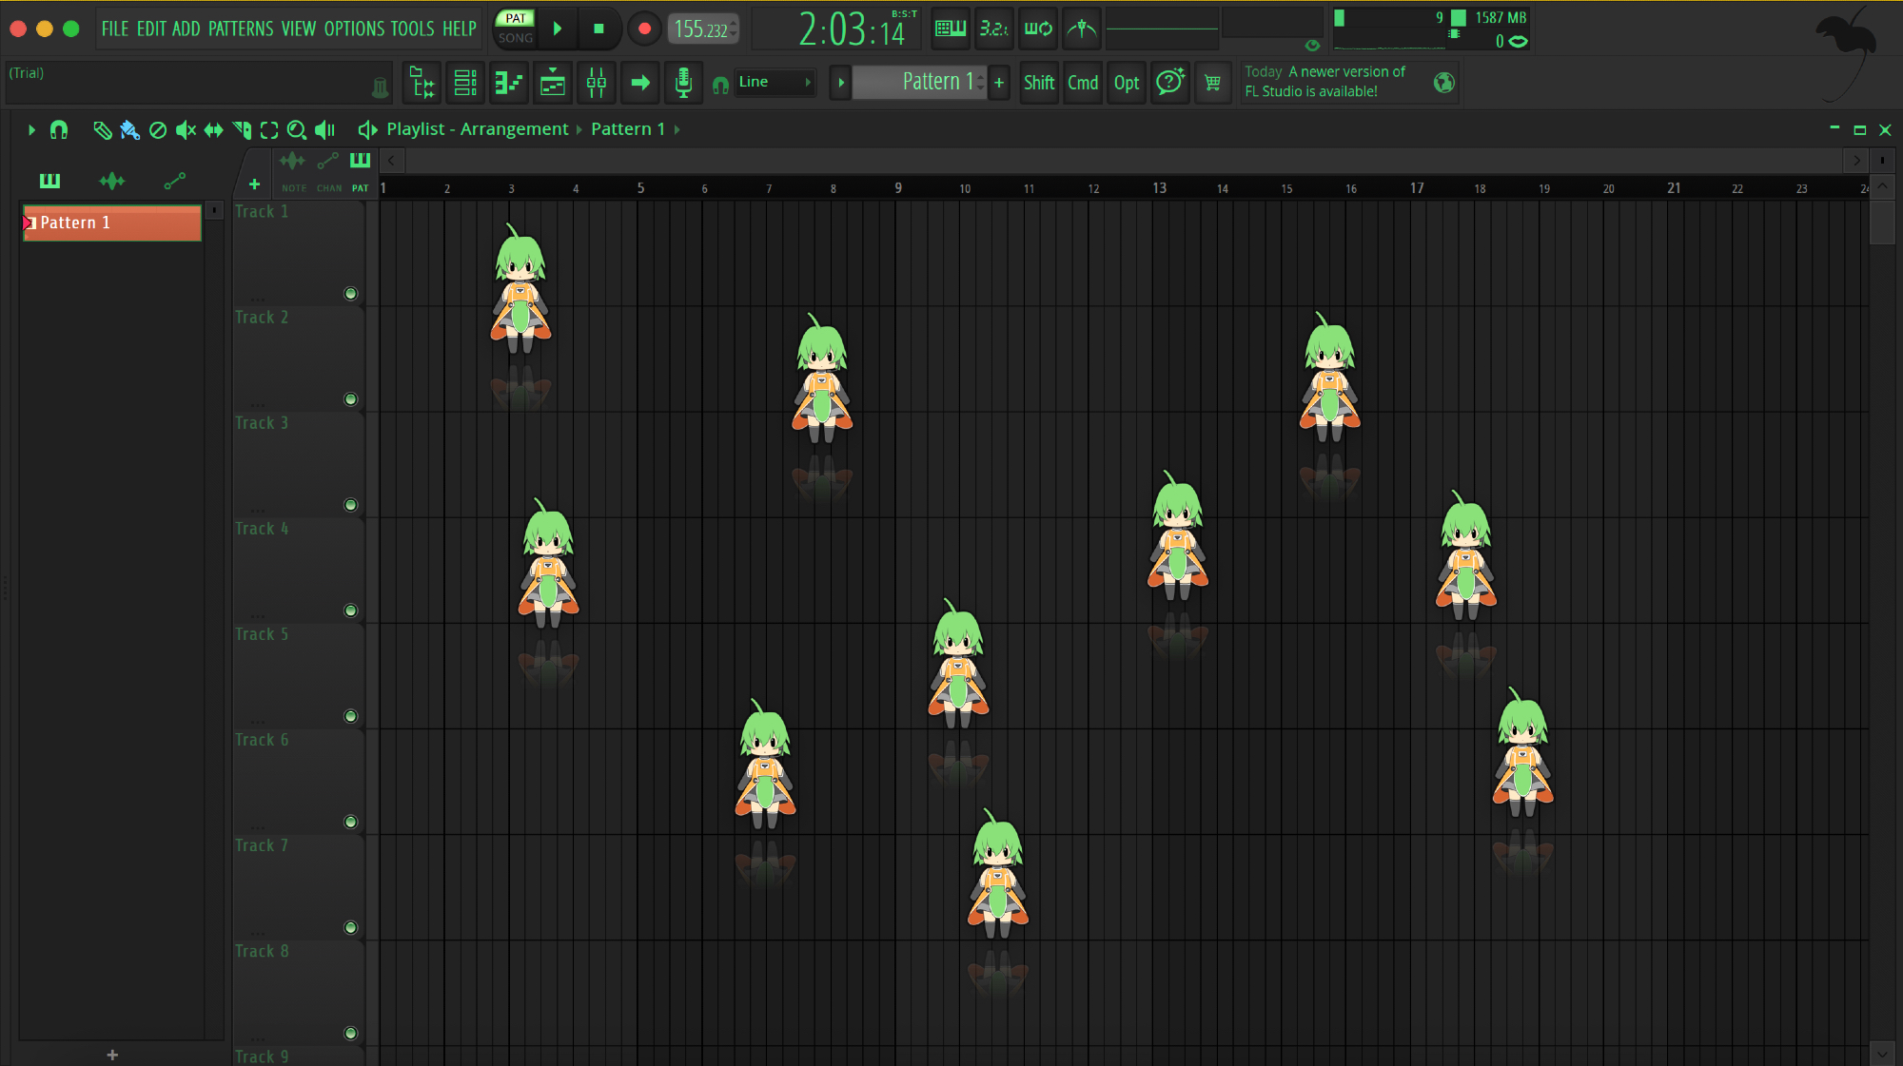This screenshot has width=1903, height=1066.
Task: Click the newer version available notice
Action: (x=1324, y=82)
